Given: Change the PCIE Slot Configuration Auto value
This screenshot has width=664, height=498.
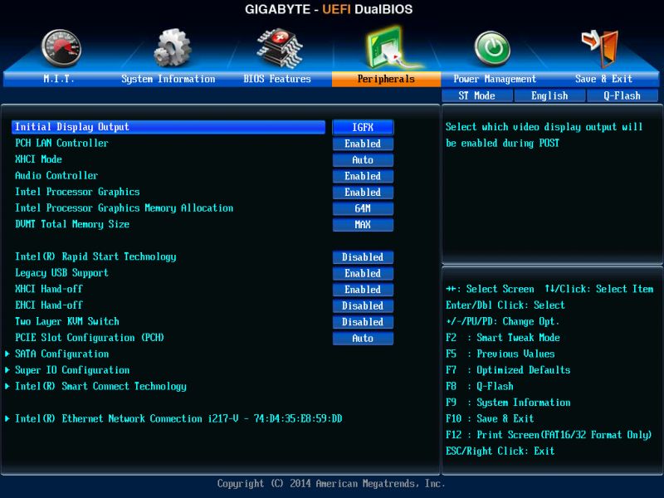Looking at the screenshot, I should coord(363,338).
